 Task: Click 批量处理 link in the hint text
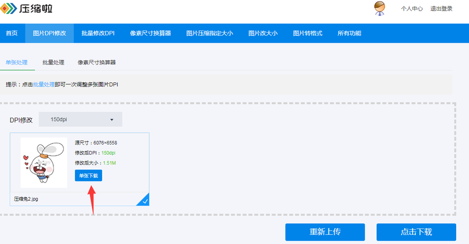pyautogui.click(x=43, y=84)
